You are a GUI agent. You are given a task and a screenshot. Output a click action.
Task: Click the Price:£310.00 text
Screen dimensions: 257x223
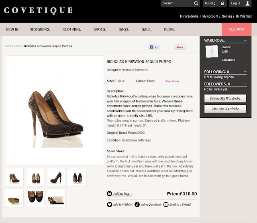click(182, 194)
